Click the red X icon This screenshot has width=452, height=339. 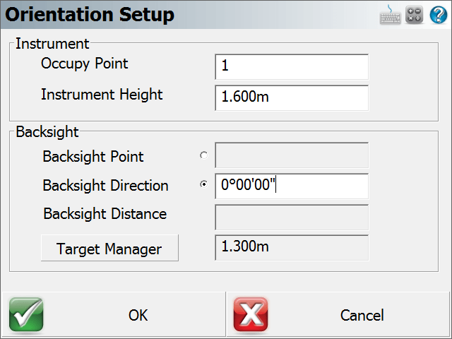coord(251,315)
